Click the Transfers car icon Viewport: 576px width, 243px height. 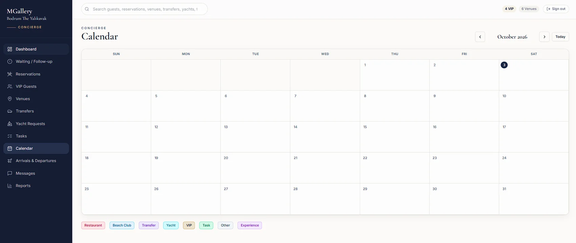coord(10,111)
